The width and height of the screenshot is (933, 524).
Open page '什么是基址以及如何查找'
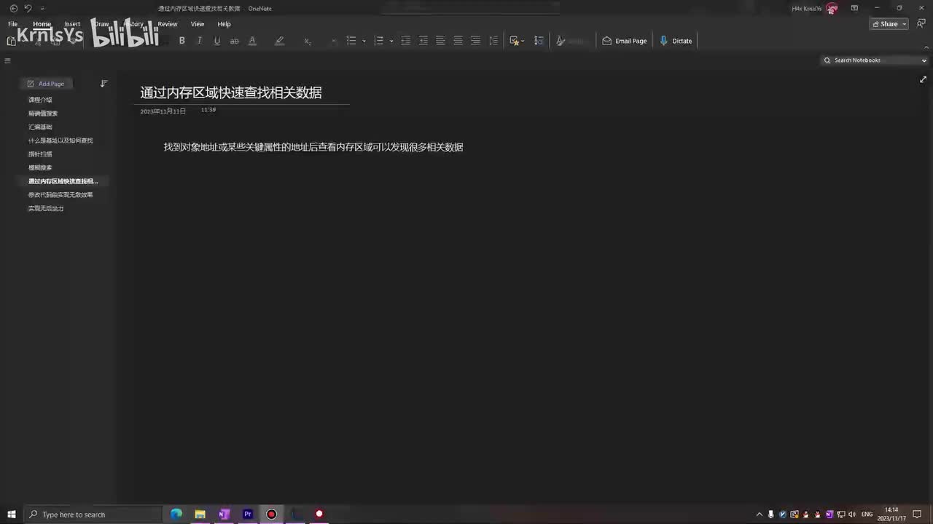click(x=60, y=140)
